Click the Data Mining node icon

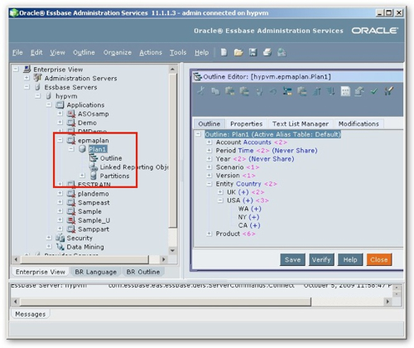(x=60, y=247)
